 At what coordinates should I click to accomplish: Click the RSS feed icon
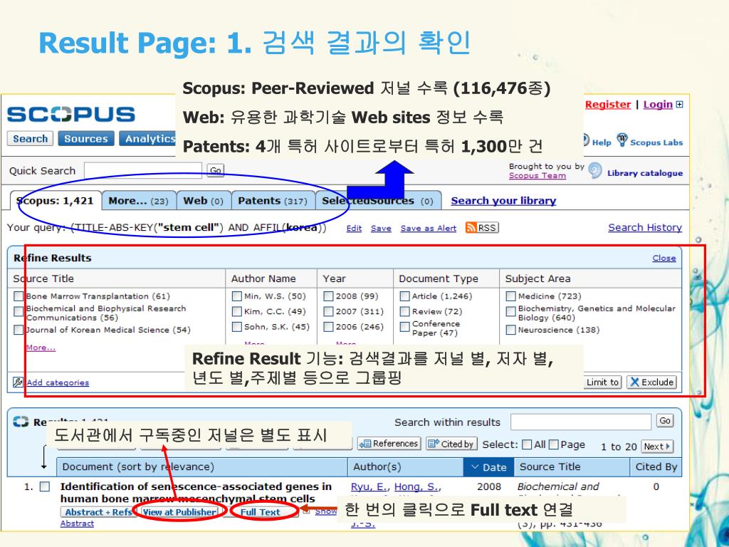(471, 227)
